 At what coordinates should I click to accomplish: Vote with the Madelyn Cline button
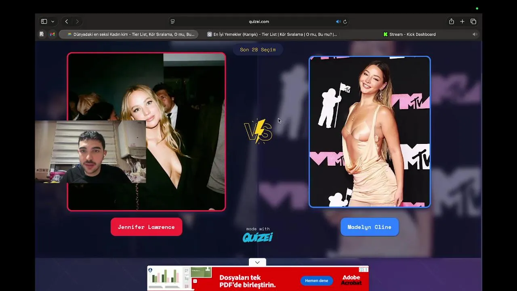tap(370, 227)
